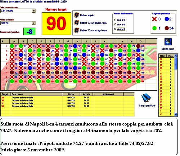Start Elabora 90 num su ogni ruota
180x156 pixels.
point(76,30)
